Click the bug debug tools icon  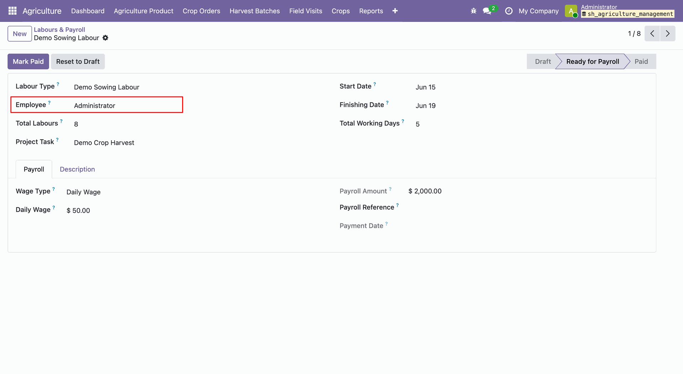coord(473,11)
